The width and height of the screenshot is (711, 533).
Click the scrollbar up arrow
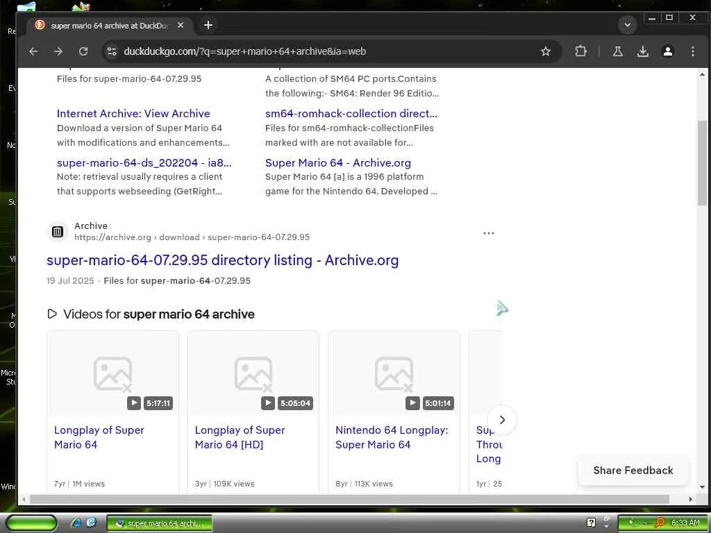703,74
